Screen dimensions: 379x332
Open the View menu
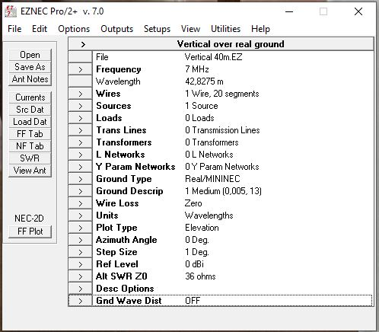(x=190, y=29)
